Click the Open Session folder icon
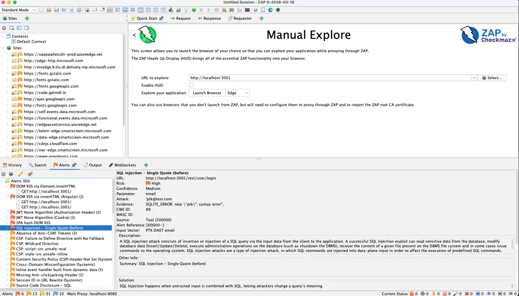 (x=49, y=10)
